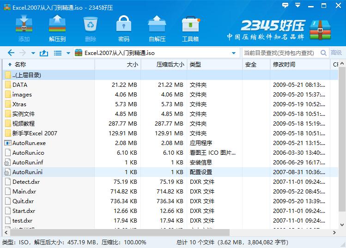
Task: Click date 2009-05-22 08:45 of Main.dxr
Action: click(x=299, y=192)
